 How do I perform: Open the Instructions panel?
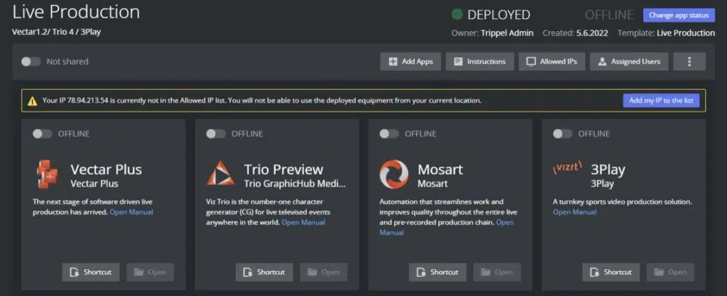point(479,62)
